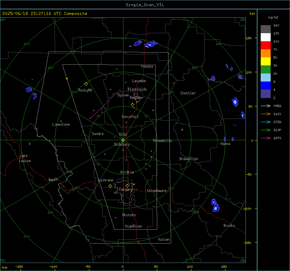Screen dimensions: 290x271
Task: Click the Sundre label
Action: click(98, 133)
